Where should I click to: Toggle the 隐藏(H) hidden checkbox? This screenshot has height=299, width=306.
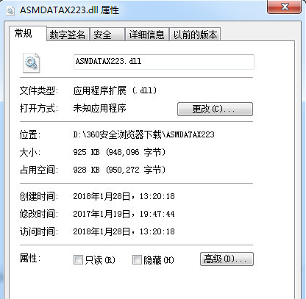point(137,259)
